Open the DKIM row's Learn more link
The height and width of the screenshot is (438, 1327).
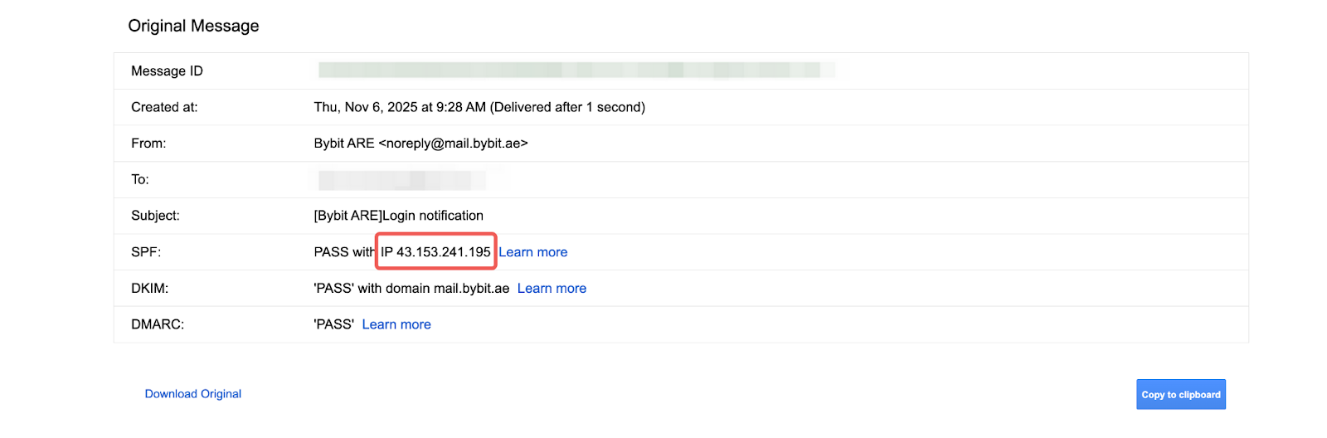click(552, 289)
